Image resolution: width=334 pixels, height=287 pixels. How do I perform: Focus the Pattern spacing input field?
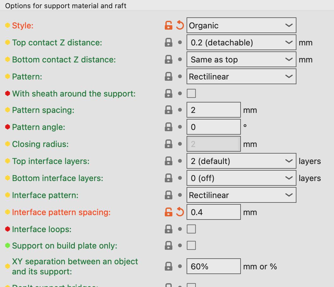pos(214,110)
